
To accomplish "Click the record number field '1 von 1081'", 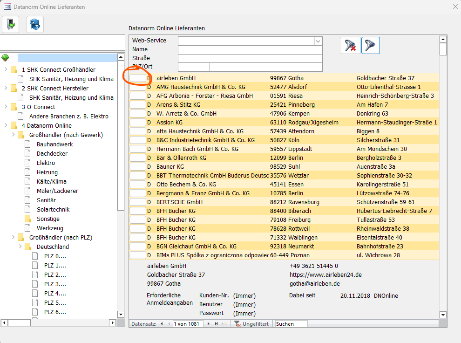I will pyautogui.click(x=188, y=324).
